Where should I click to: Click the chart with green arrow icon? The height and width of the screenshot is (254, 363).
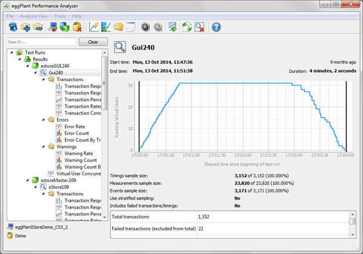106,27
